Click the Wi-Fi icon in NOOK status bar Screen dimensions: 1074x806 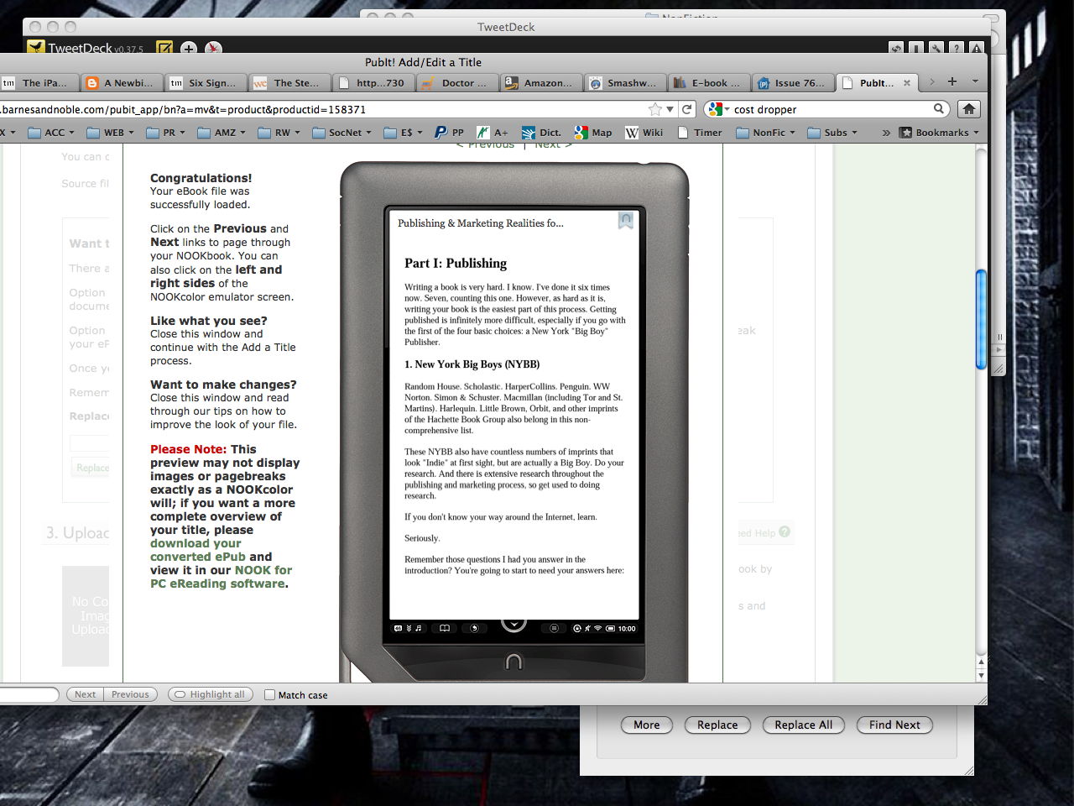coord(598,628)
